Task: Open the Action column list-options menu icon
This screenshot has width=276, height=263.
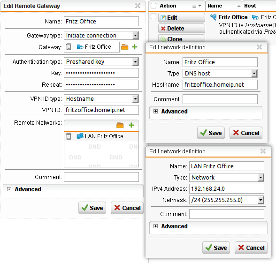Action: click(x=196, y=6)
